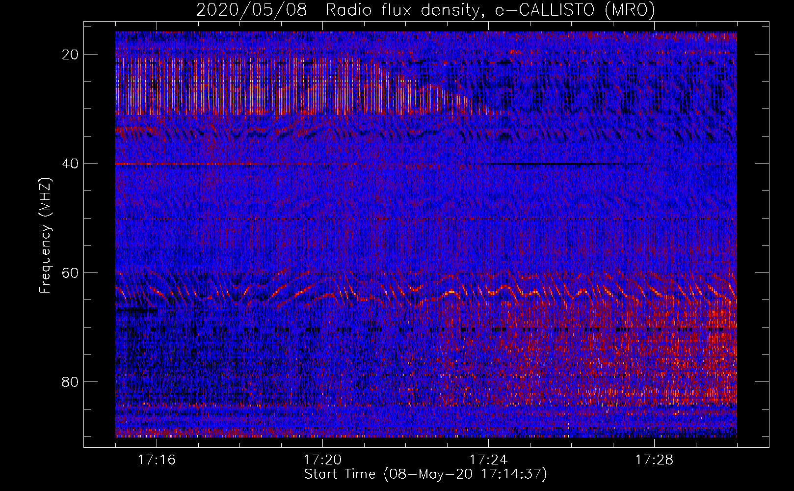The image size is (794, 491).
Task: Click the 60 frequency tick label
Action: pos(71,273)
